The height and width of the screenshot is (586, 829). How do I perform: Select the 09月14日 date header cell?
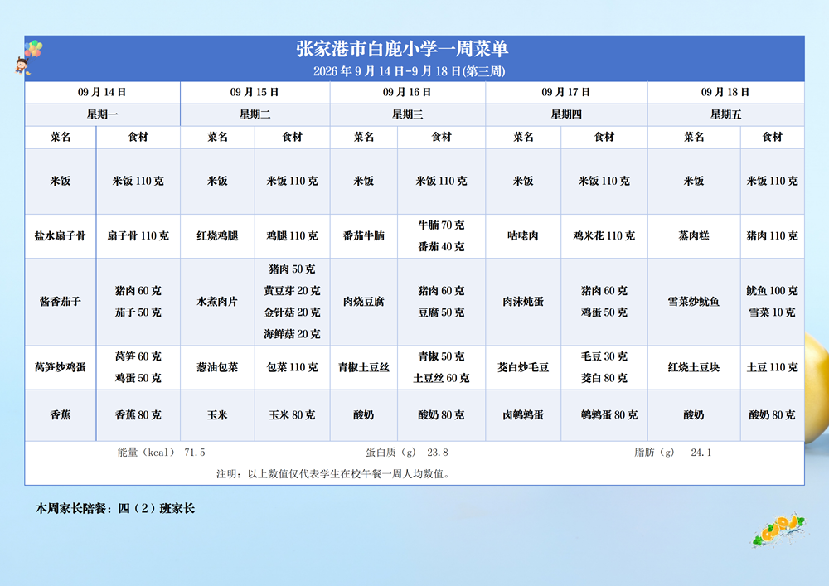pos(103,93)
